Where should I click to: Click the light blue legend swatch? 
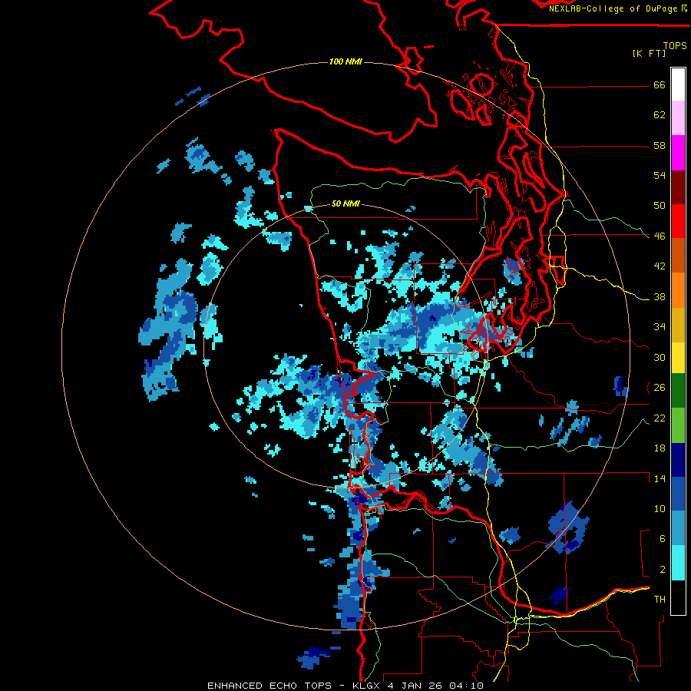pyautogui.click(x=678, y=528)
